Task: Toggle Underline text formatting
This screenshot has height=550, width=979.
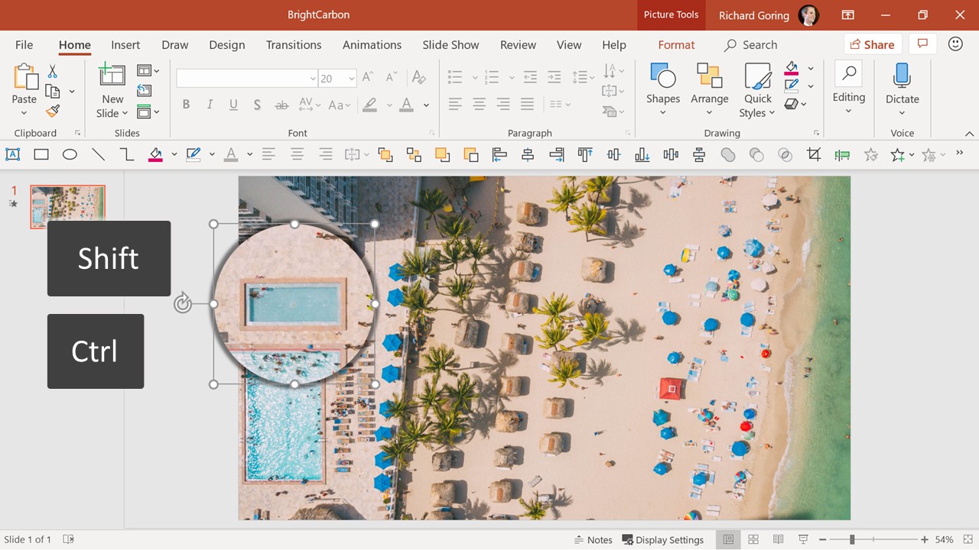Action: pos(233,105)
